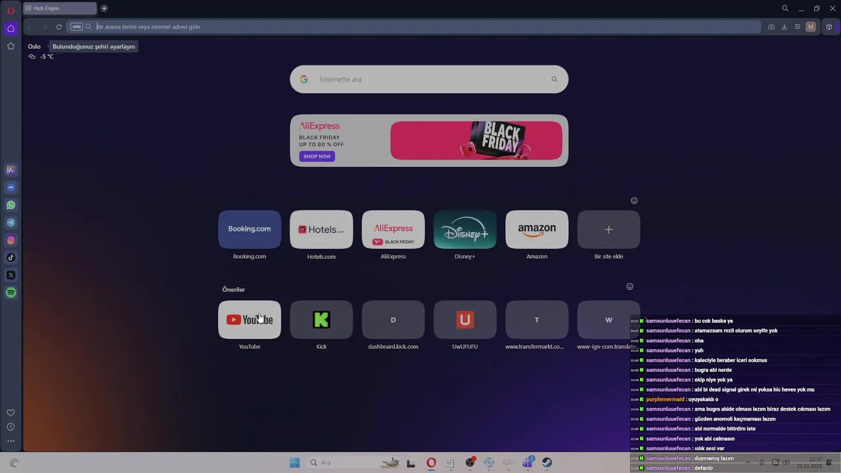The width and height of the screenshot is (841, 473).
Task: Open the Aria AI sidebar icon
Action: coord(11,170)
